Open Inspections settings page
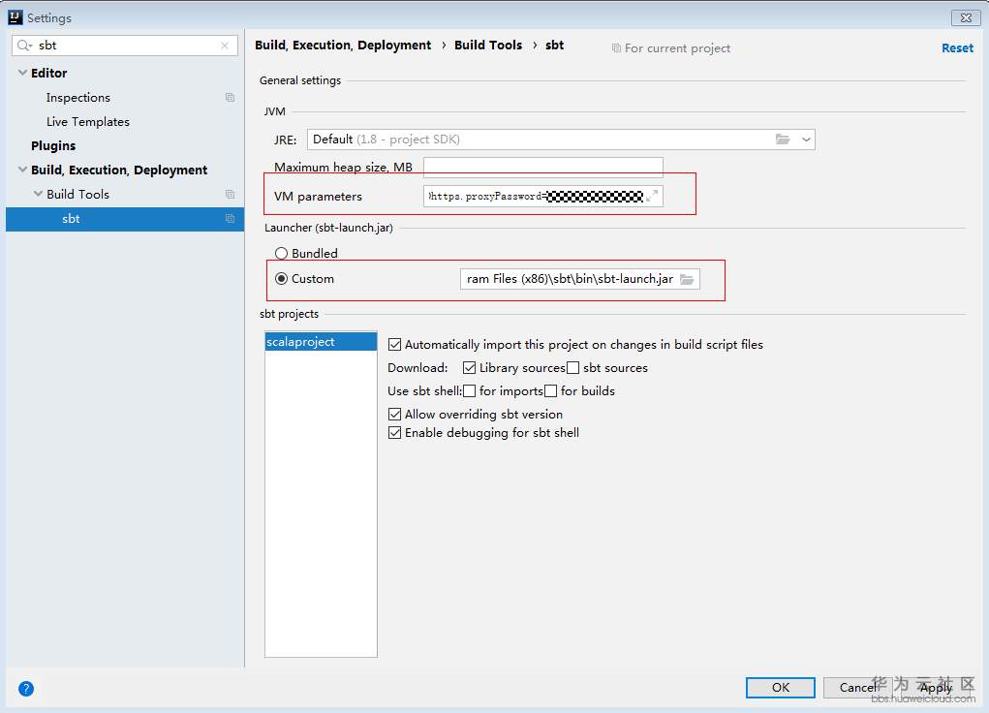This screenshot has height=713, width=989. [78, 98]
